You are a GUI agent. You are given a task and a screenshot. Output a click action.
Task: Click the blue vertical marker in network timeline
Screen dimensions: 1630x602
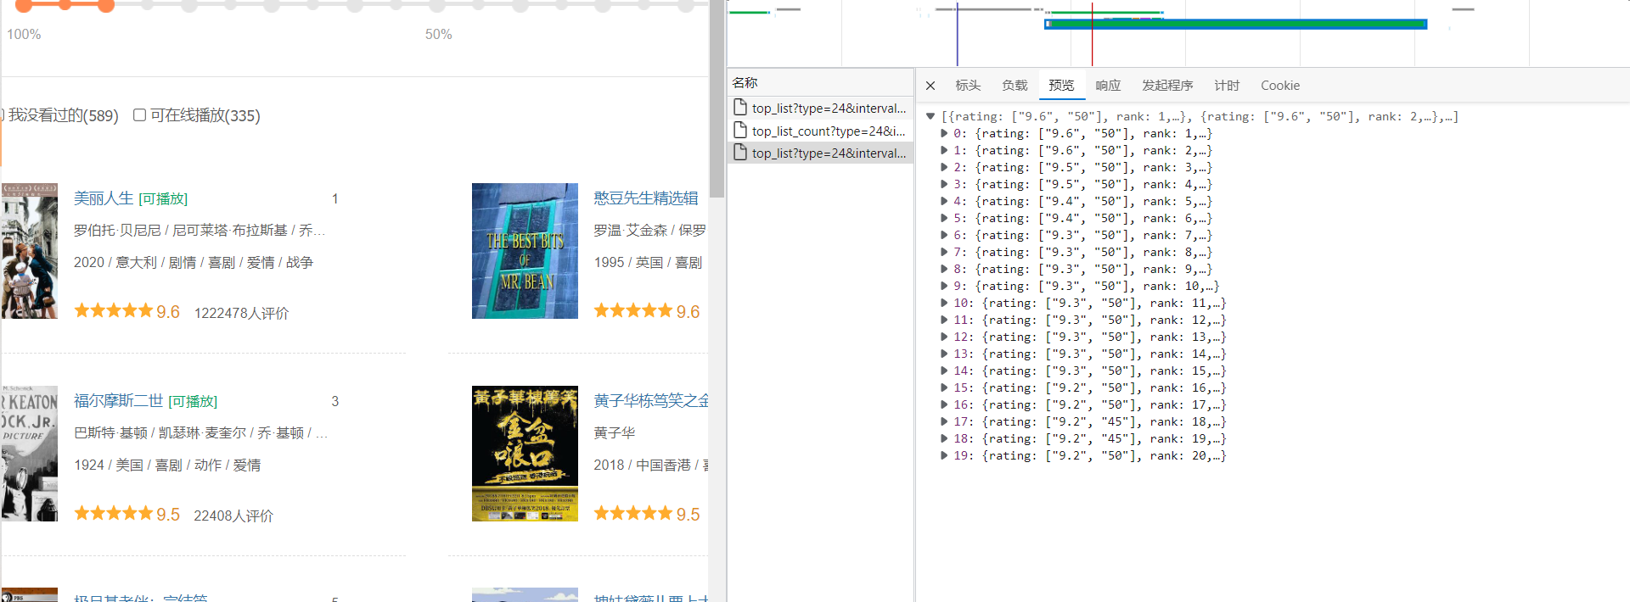957,34
